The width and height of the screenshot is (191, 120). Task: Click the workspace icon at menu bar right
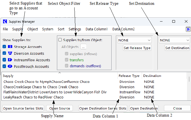click(188, 29)
